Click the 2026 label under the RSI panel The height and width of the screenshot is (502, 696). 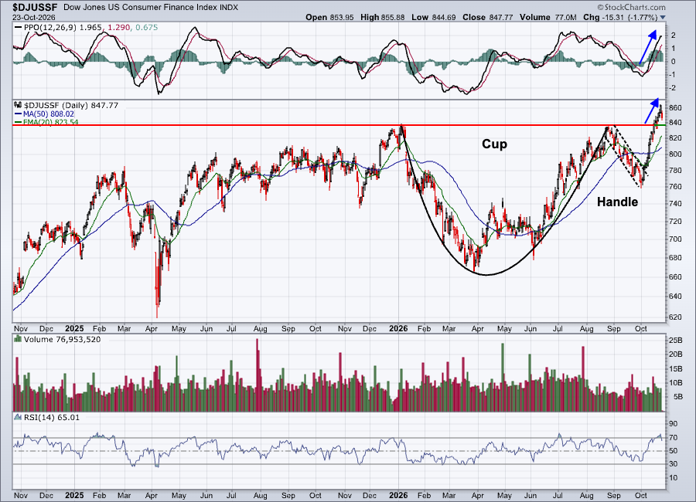point(398,495)
